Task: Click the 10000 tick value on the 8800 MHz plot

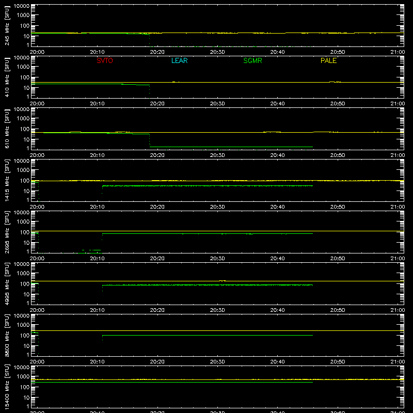Action: 22,316
